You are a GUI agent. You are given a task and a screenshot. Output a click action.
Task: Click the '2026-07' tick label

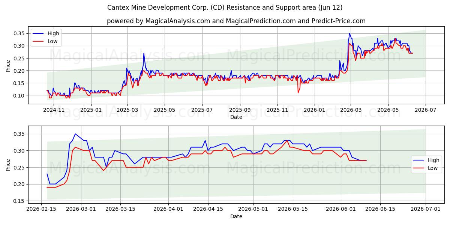pos(426,110)
